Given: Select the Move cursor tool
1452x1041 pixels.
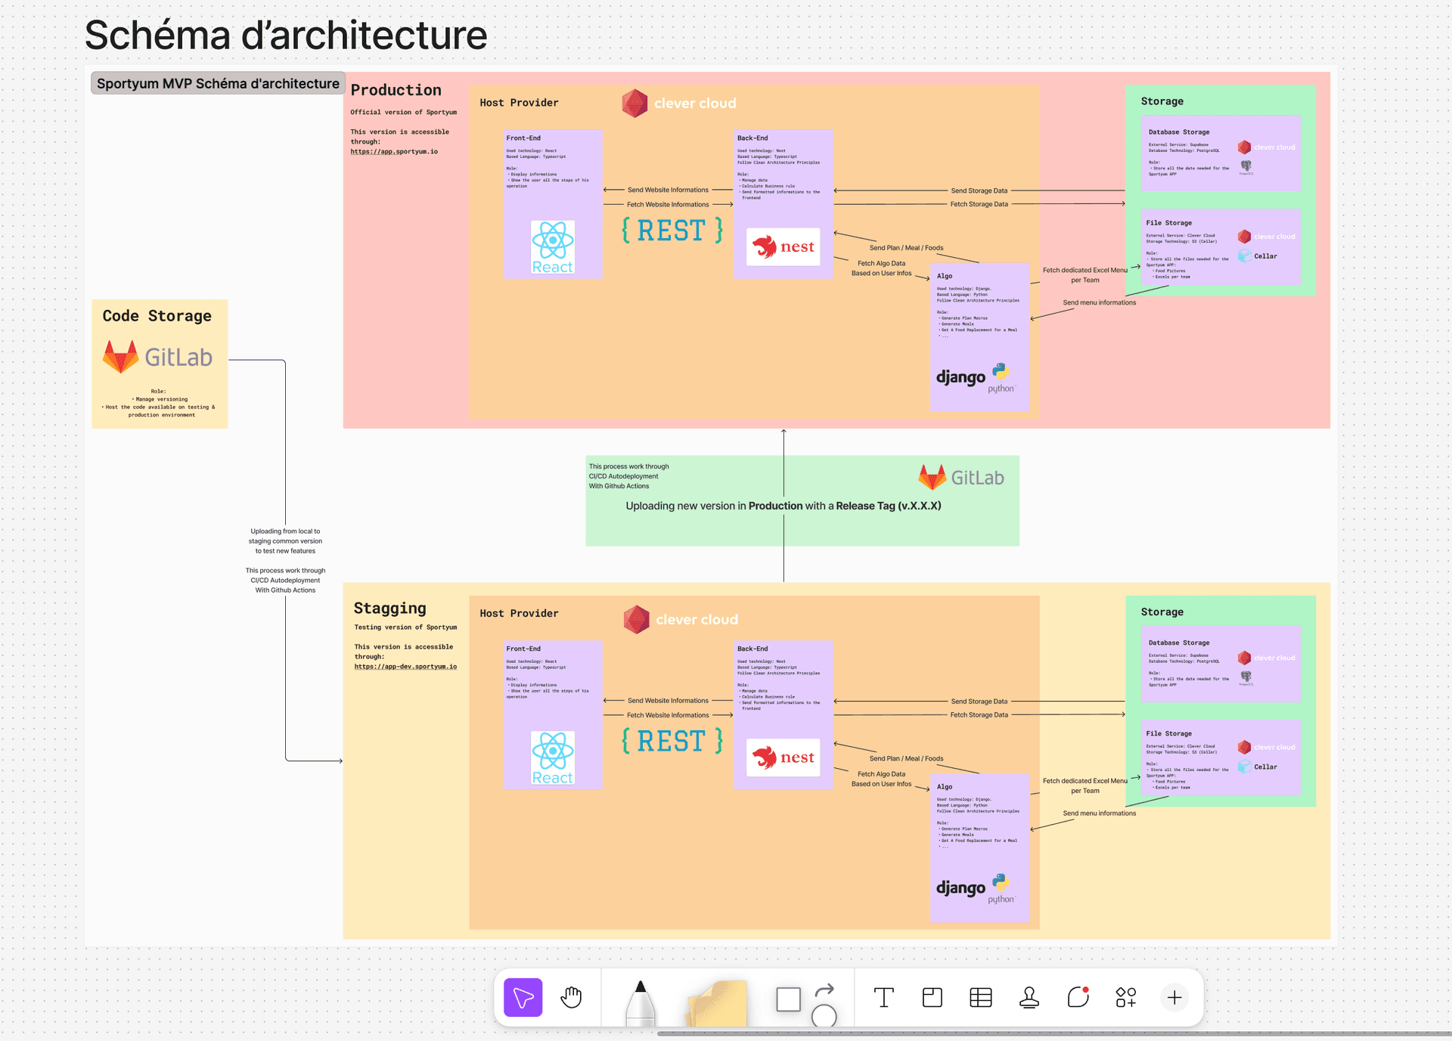Looking at the screenshot, I should point(523,997).
